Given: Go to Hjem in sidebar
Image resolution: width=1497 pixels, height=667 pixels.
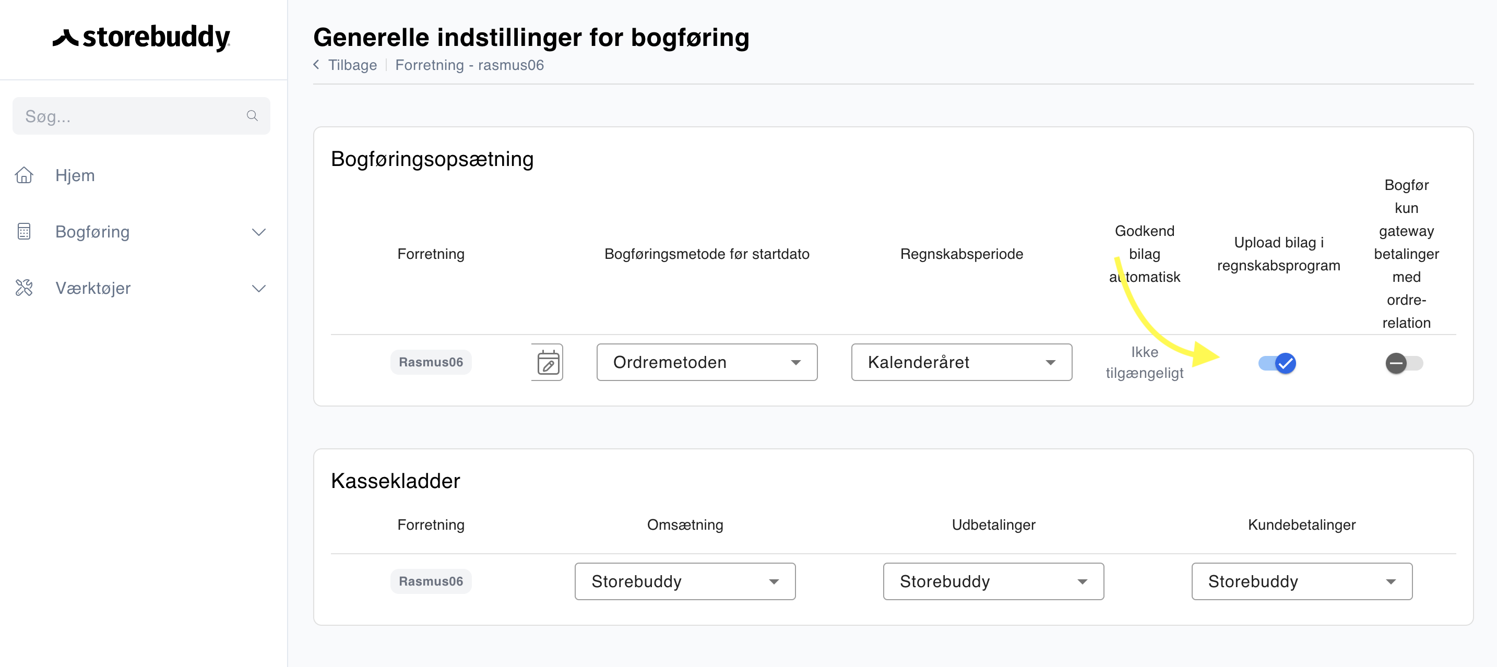Looking at the screenshot, I should (x=75, y=175).
